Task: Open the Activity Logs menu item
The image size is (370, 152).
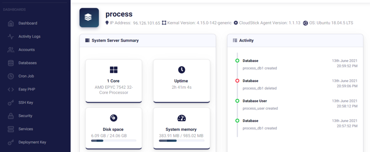Action: (x=29, y=36)
